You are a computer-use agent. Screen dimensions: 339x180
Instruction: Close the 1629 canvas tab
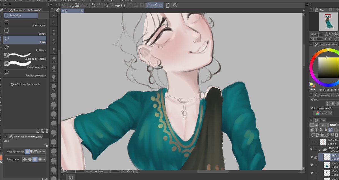[x=82, y=11]
